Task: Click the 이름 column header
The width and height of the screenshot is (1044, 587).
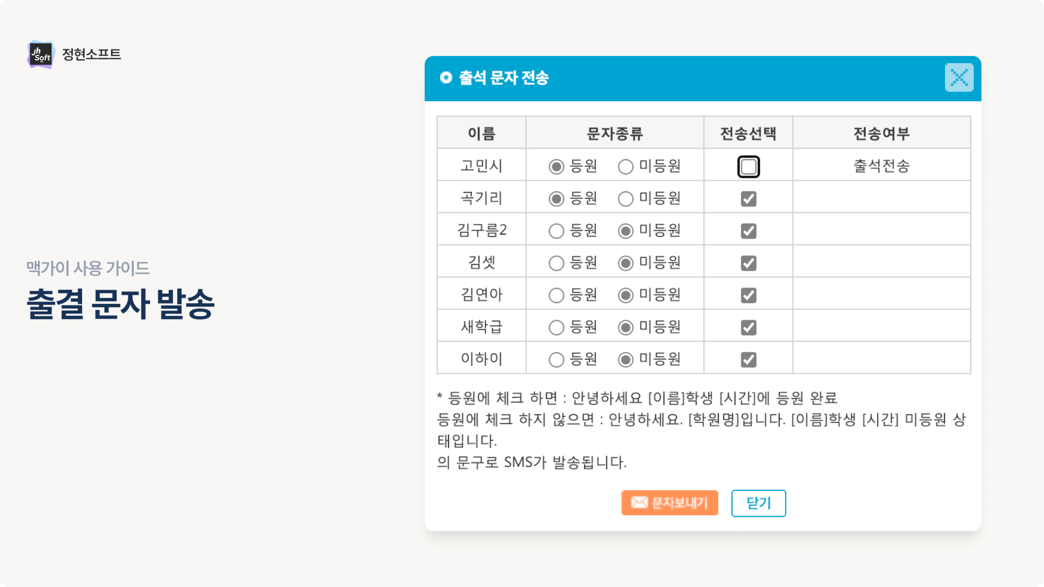Action: (481, 133)
